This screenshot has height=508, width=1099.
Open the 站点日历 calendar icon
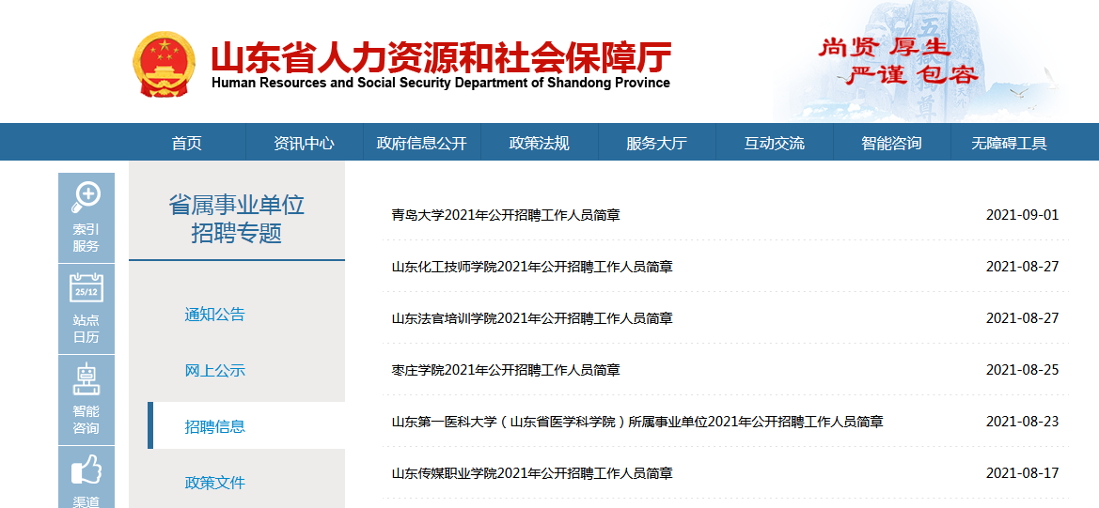point(86,287)
